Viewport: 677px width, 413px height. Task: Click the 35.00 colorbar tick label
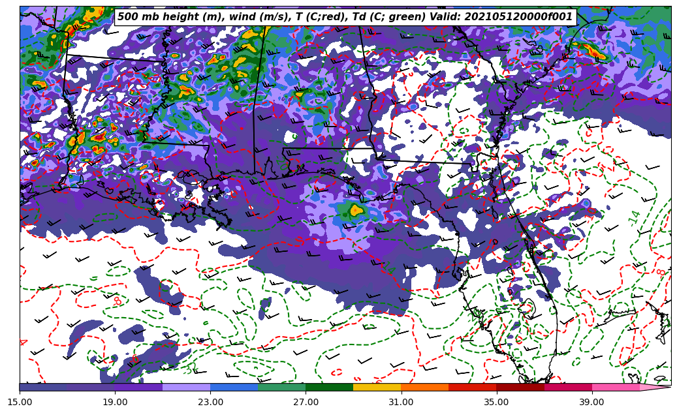click(497, 402)
